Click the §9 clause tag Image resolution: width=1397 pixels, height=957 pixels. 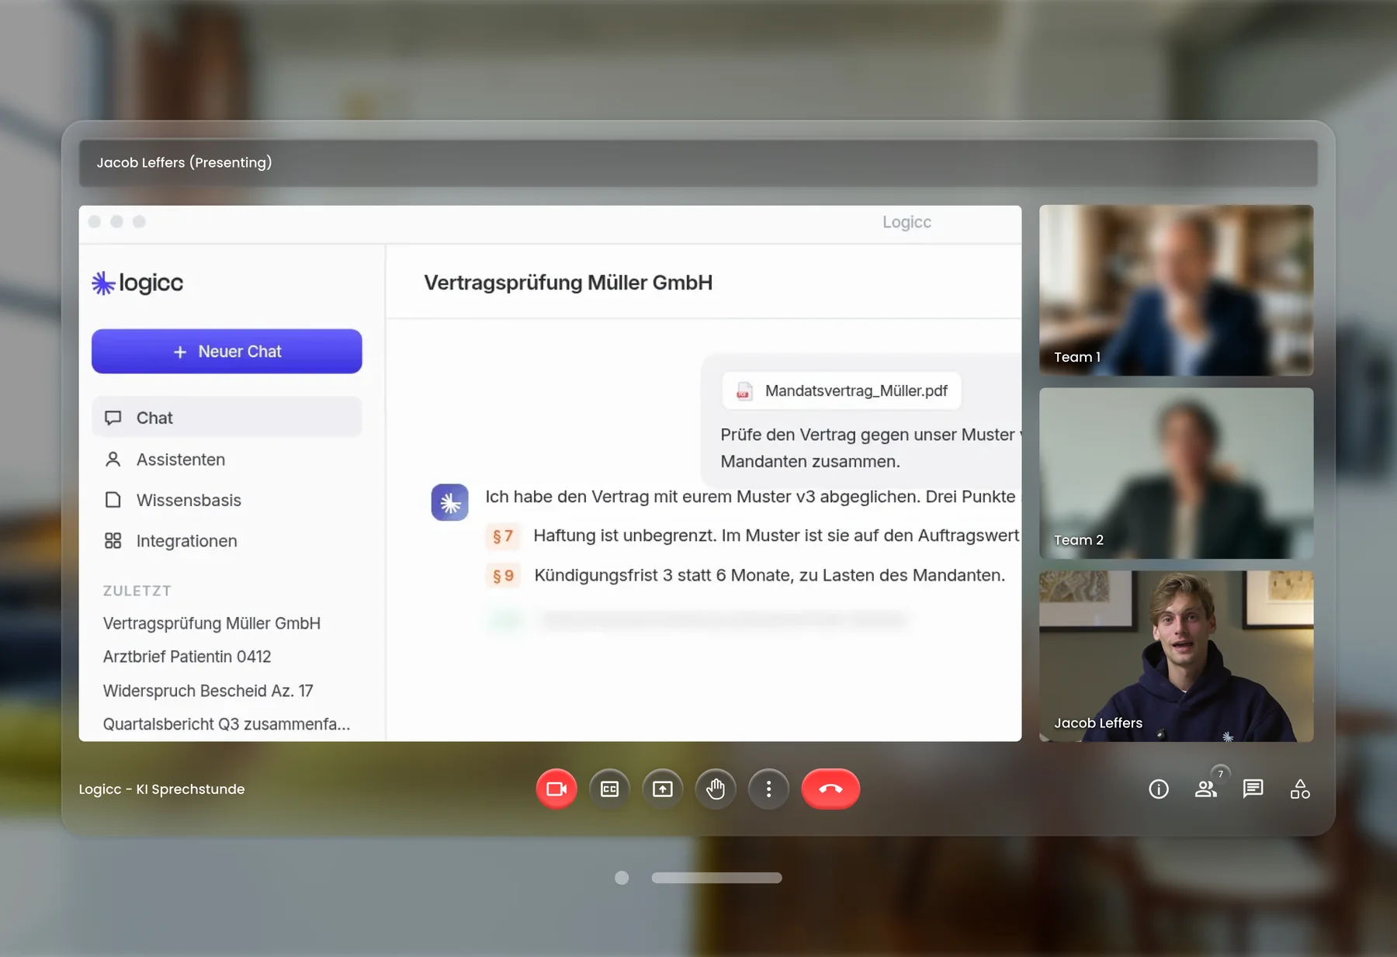click(503, 576)
